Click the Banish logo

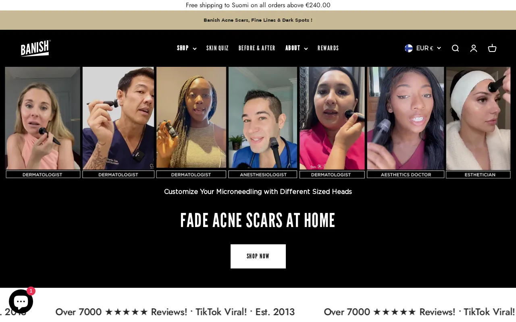[36, 48]
